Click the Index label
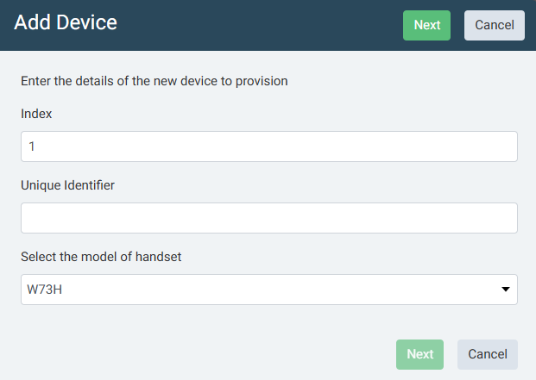The width and height of the screenshot is (536, 380). [37, 114]
